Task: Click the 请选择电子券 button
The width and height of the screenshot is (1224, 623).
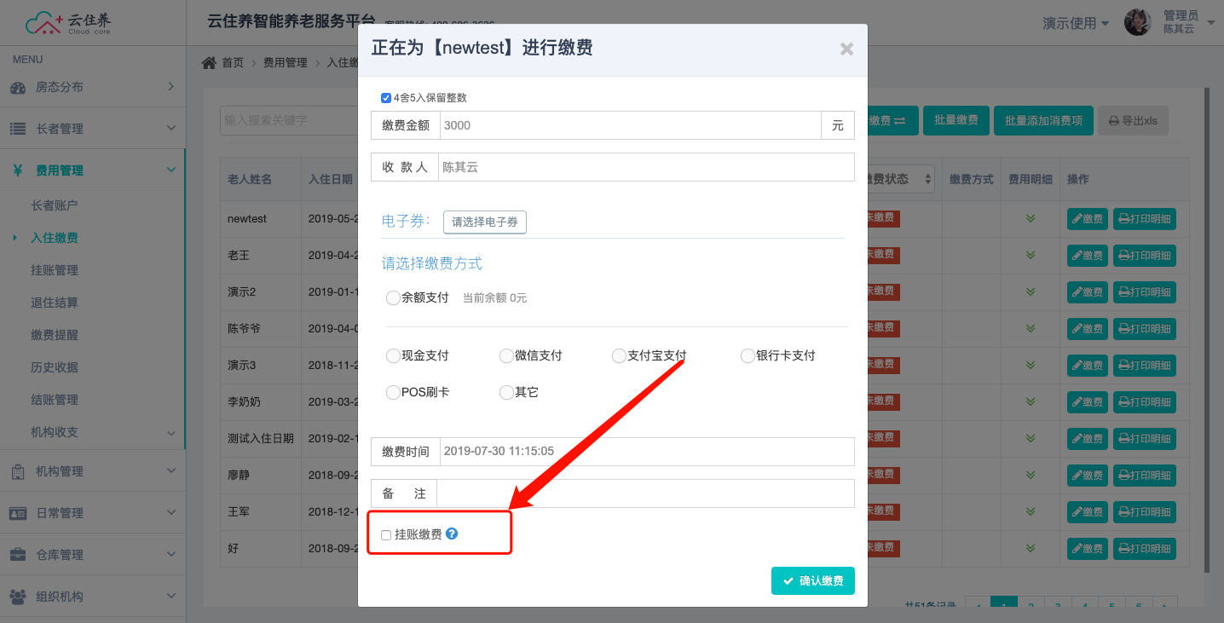Action: tap(484, 222)
